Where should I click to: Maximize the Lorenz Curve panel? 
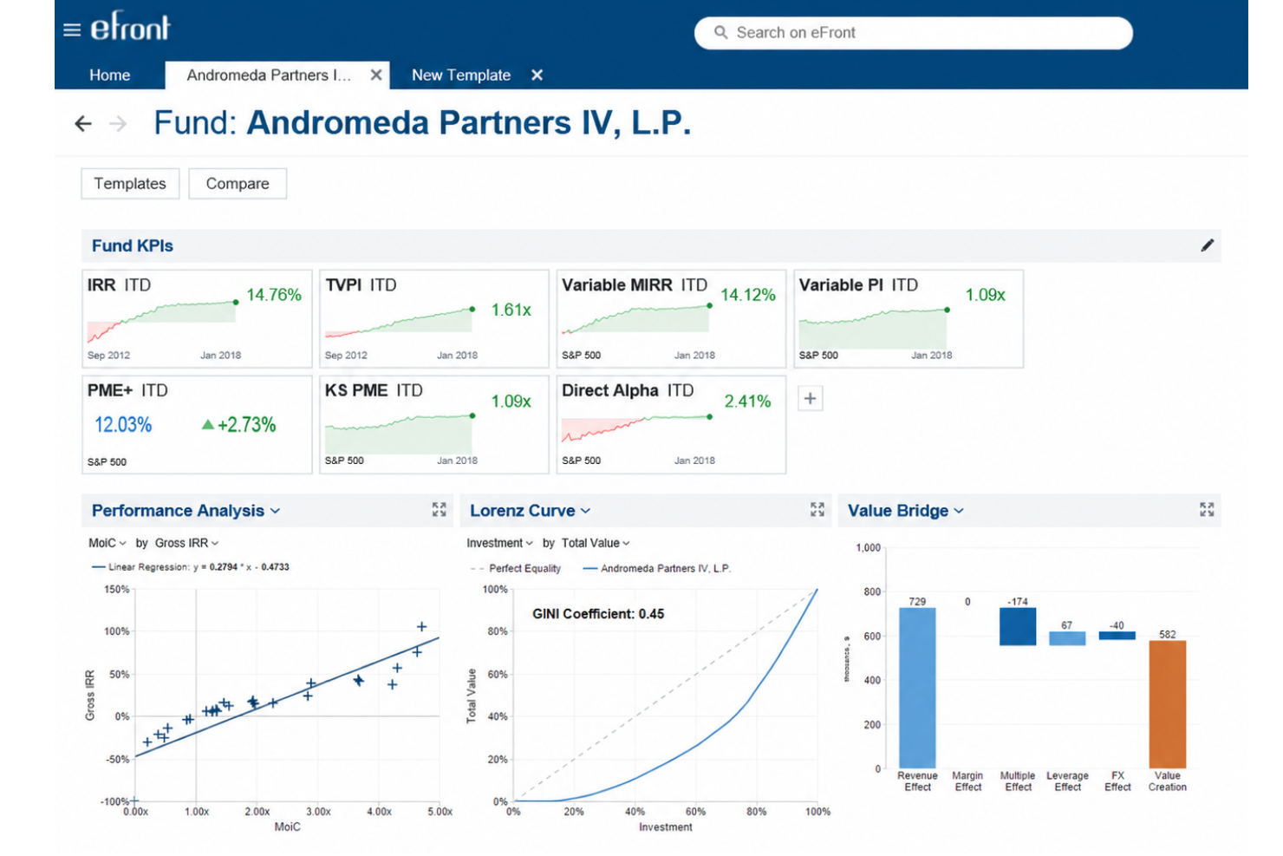817,510
